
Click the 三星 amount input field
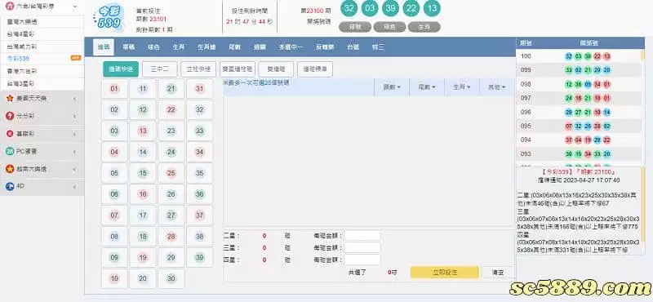click(362, 248)
